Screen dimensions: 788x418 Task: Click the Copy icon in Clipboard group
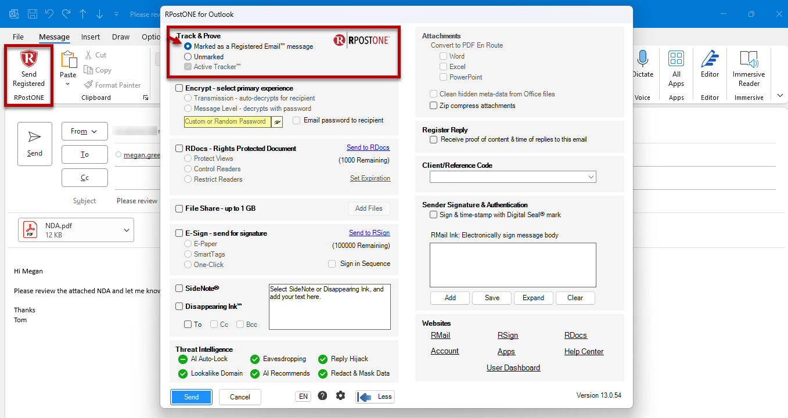coord(88,70)
